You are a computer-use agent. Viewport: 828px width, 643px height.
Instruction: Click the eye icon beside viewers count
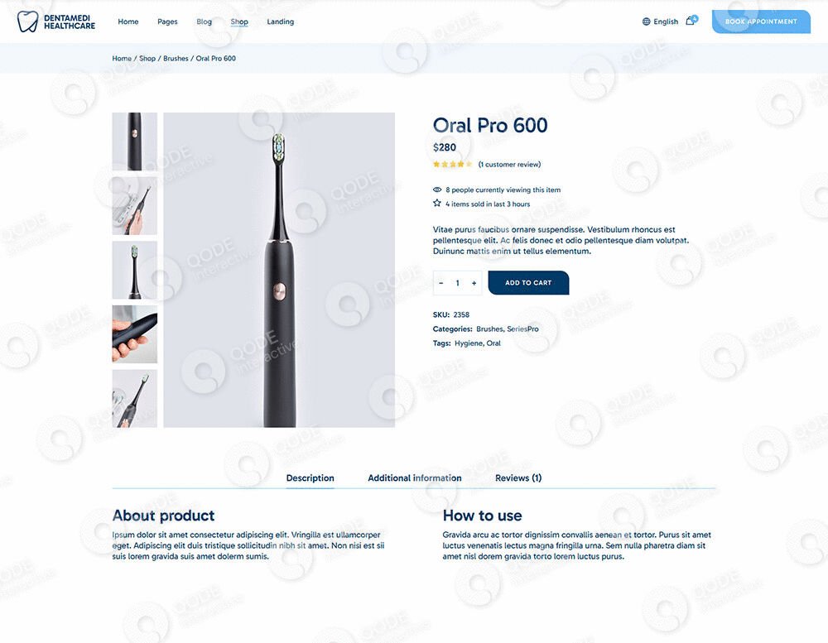[436, 190]
